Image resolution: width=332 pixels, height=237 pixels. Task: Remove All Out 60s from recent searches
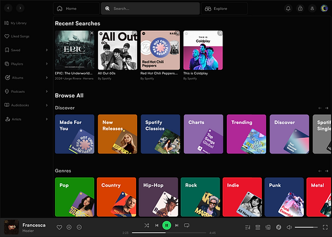pyautogui.click(x=134, y=33)
